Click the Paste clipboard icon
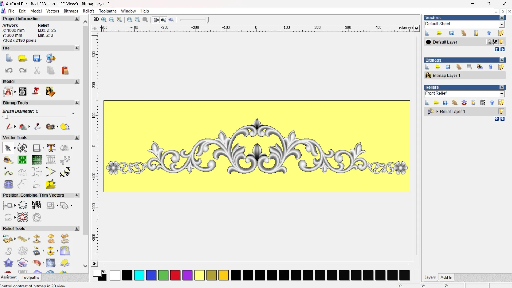512x288 pixels. click(x=65, y=71)
